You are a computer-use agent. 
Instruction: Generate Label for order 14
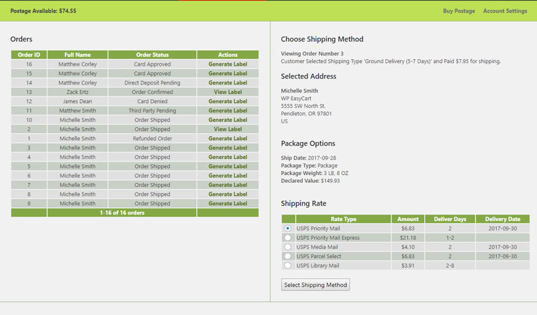pyautogui.click(x=228, y=82)
